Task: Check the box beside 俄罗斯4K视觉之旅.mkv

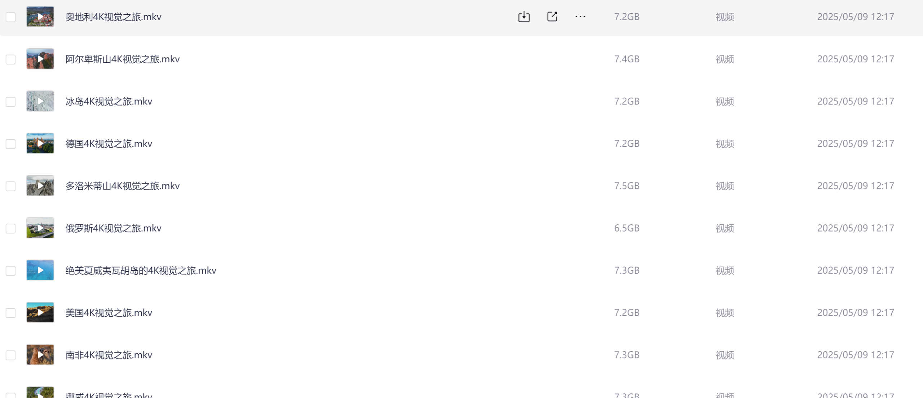Action: click(x=10, y=228)
